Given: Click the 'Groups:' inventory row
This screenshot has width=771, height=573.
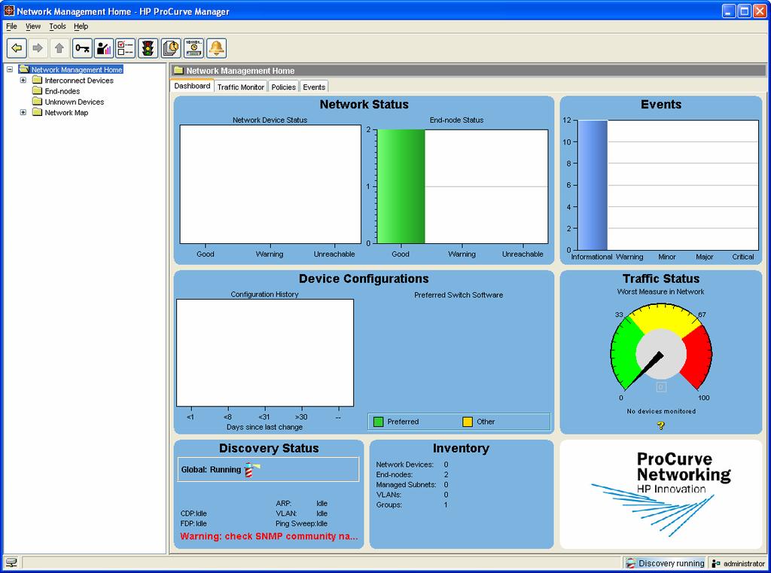Looking at the screenshot, I should [x=412, y=504].
